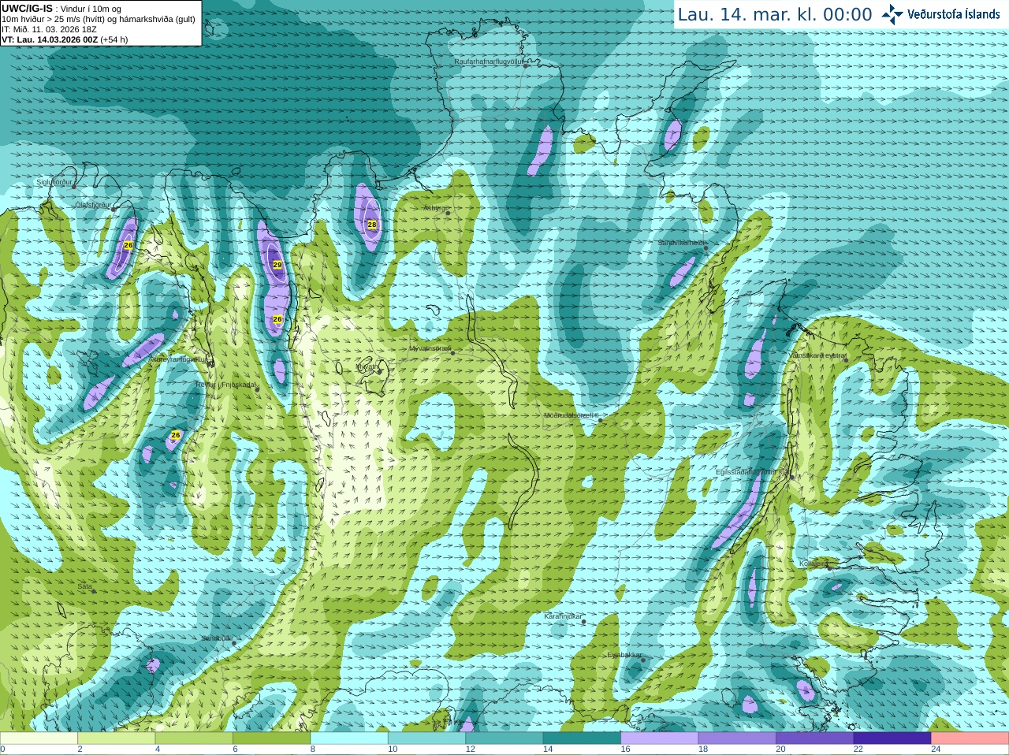
Task: Pick the 22–24 m/s dark indigo legend swatch
Action: click(892, 738)
